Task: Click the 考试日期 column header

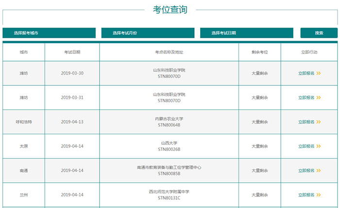Action: [72, 52]
